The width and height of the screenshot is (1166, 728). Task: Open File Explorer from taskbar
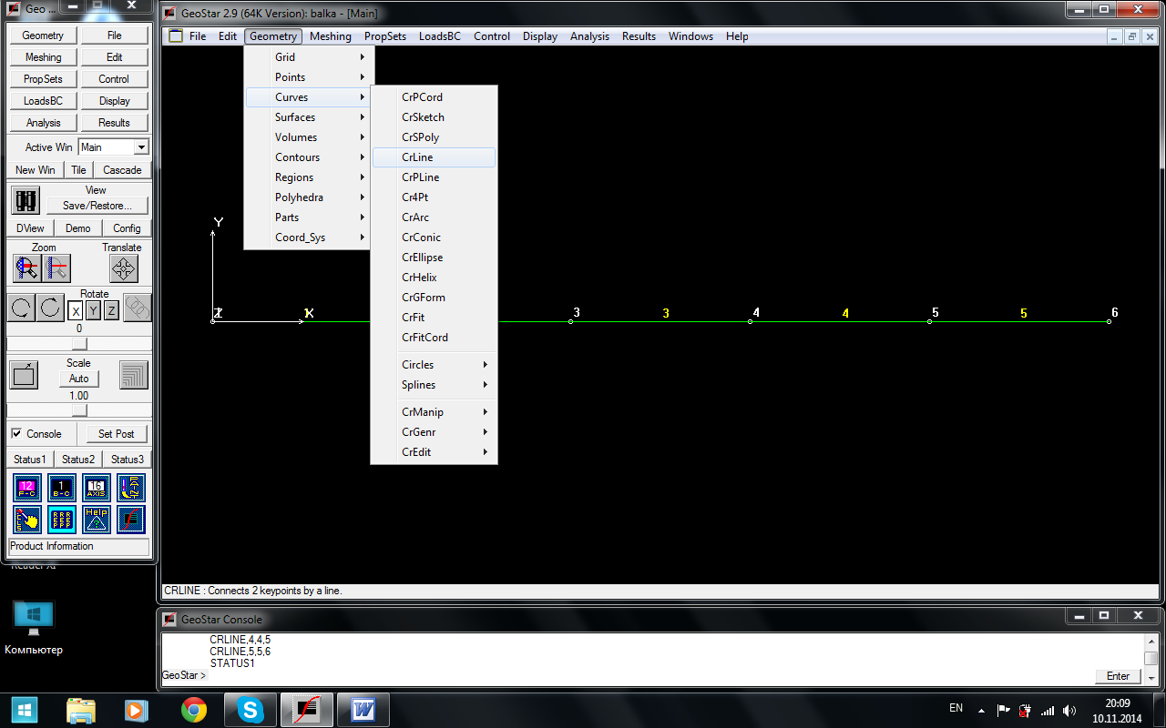point(80,710)
